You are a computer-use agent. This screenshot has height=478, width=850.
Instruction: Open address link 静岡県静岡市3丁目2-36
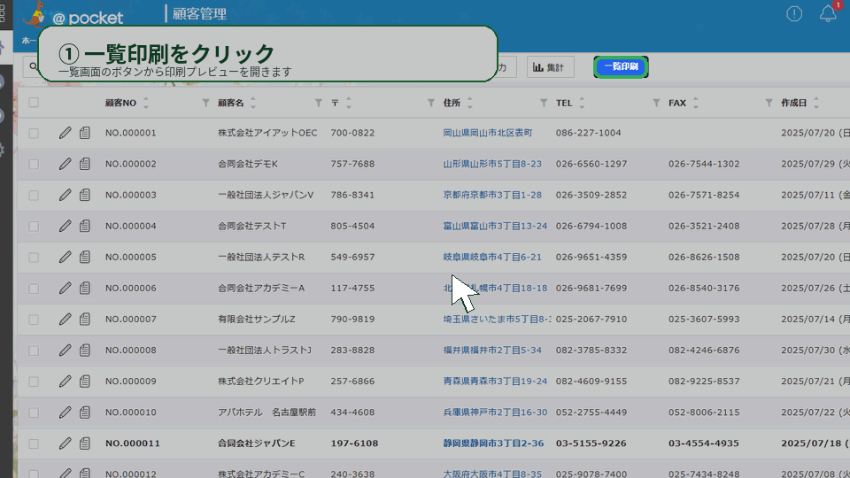click(x=493, y=443)
